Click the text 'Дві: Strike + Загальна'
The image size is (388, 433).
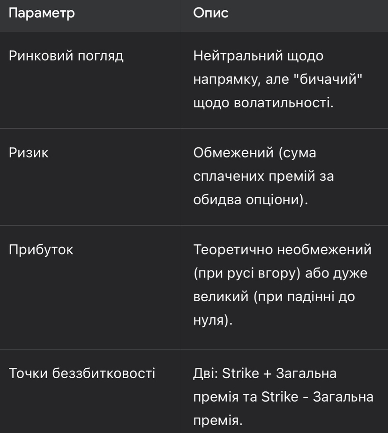tap(266, 374)
